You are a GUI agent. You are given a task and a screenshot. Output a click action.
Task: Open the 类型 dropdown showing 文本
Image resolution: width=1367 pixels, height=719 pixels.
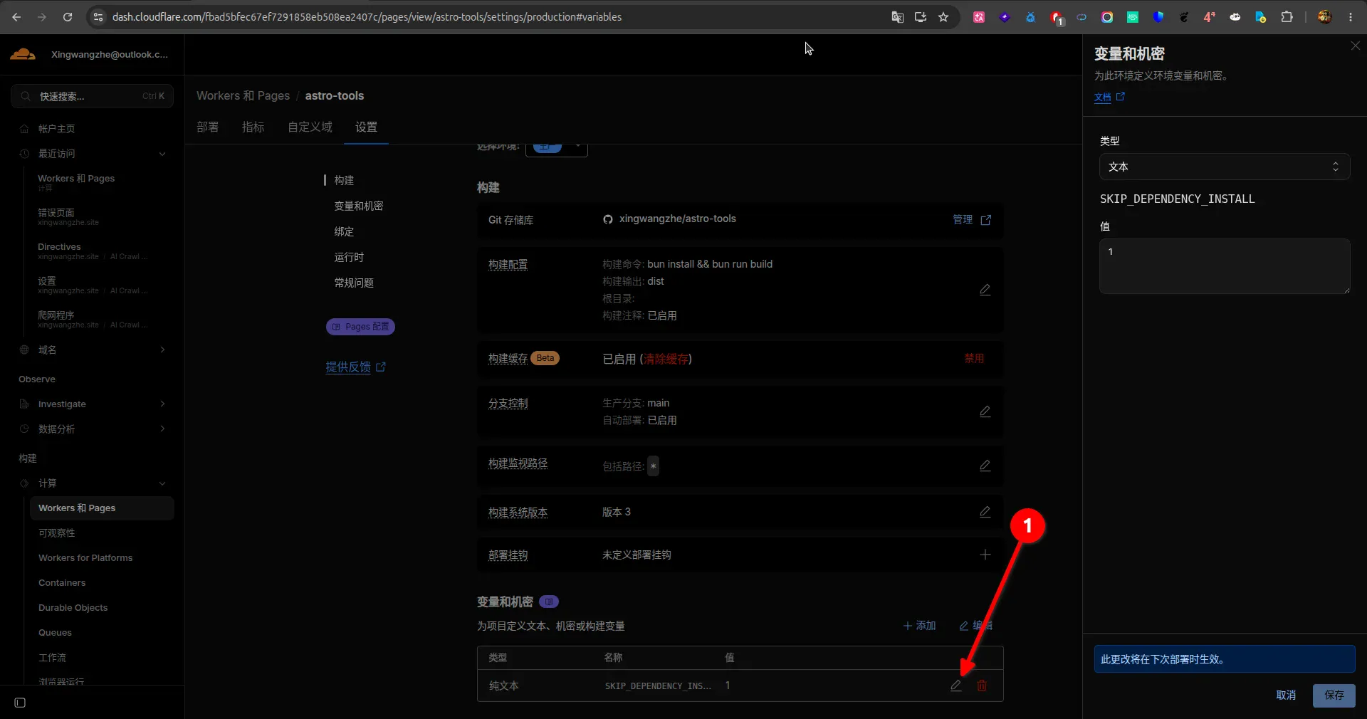(1225, 167)
